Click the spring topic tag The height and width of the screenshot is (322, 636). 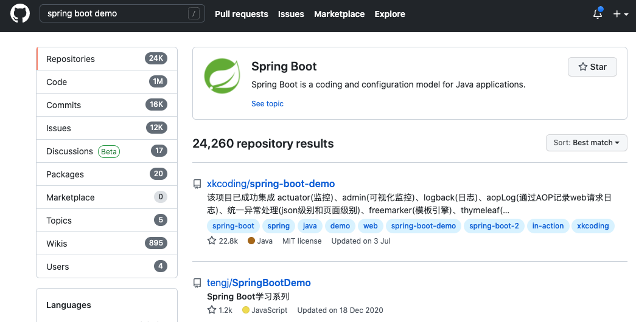[279, 226]
